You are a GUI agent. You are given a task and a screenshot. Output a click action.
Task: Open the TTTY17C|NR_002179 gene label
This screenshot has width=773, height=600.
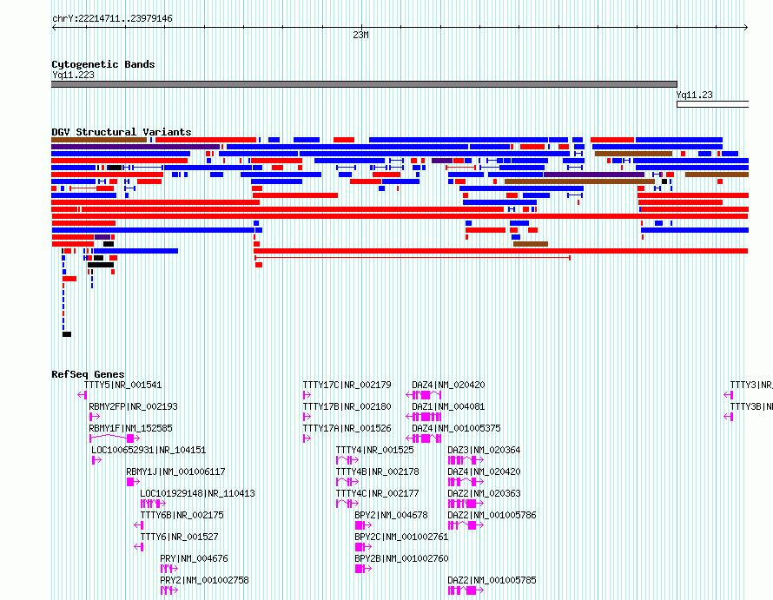coord(347,385)
